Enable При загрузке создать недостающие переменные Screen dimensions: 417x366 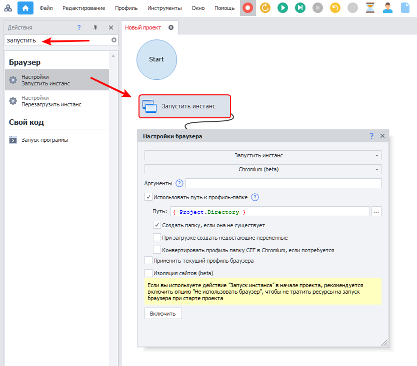tap(157, 237)
